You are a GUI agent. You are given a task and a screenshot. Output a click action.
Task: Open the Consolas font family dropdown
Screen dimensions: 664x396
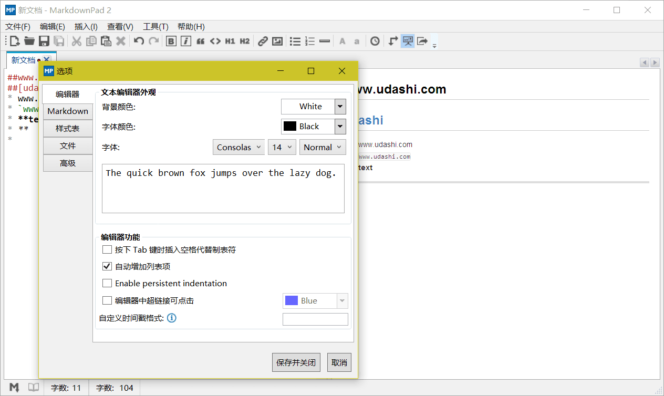pyautogui.click(x=238, y=147)
